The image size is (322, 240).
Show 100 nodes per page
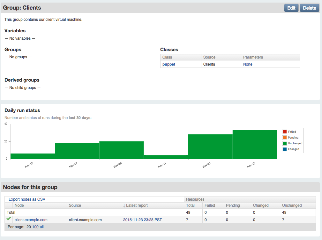pyautogui.click(x=35, y=227)
